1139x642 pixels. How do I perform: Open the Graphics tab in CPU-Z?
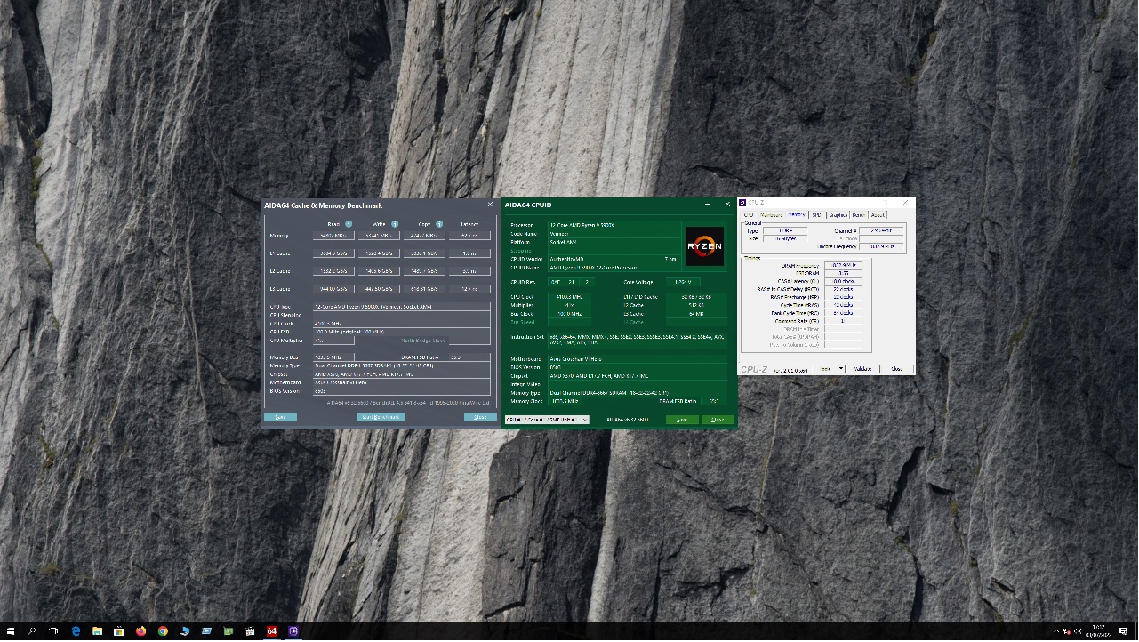point(838,215)
